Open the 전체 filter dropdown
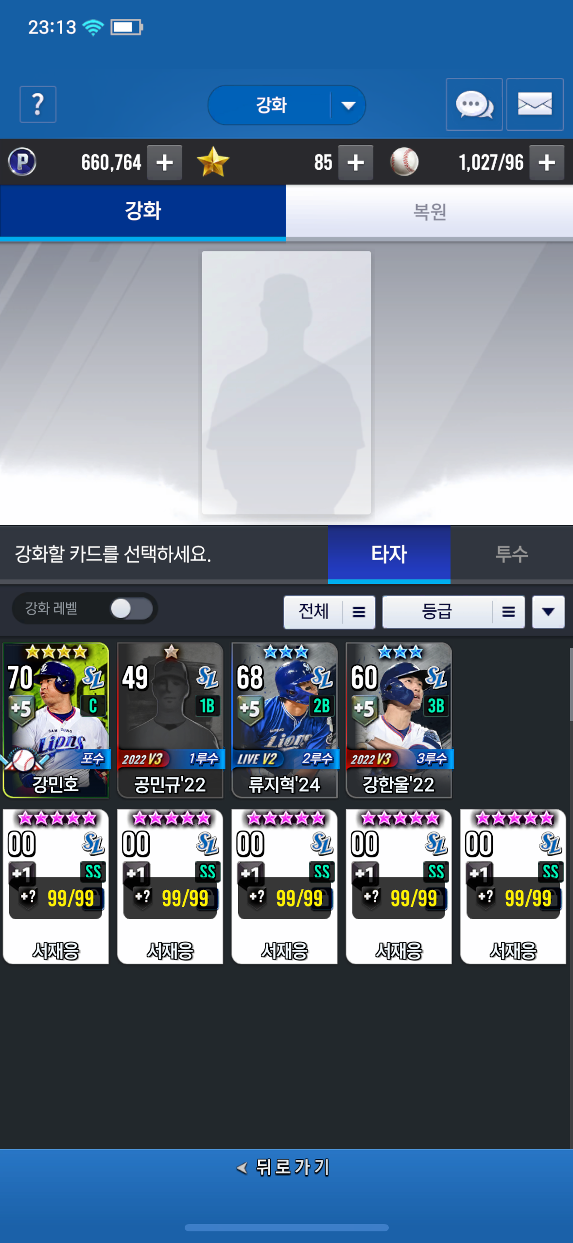Image resolution: width=573 pixels, height=1243 pixels. point(329,612)
